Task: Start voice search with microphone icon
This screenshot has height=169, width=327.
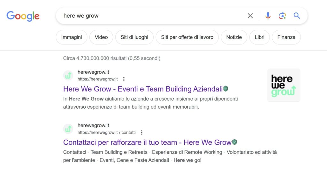Action: coord(268,16)
